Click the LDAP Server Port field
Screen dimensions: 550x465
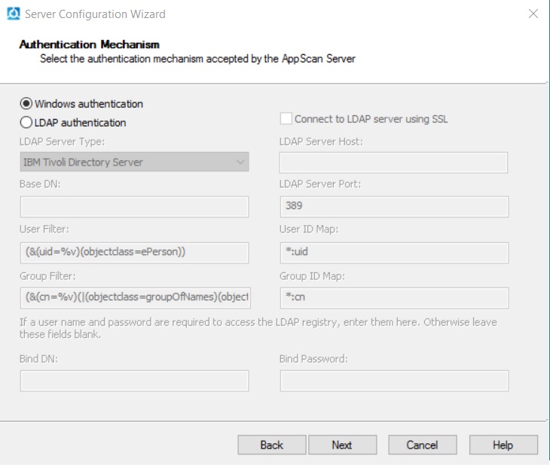point(393,207)
